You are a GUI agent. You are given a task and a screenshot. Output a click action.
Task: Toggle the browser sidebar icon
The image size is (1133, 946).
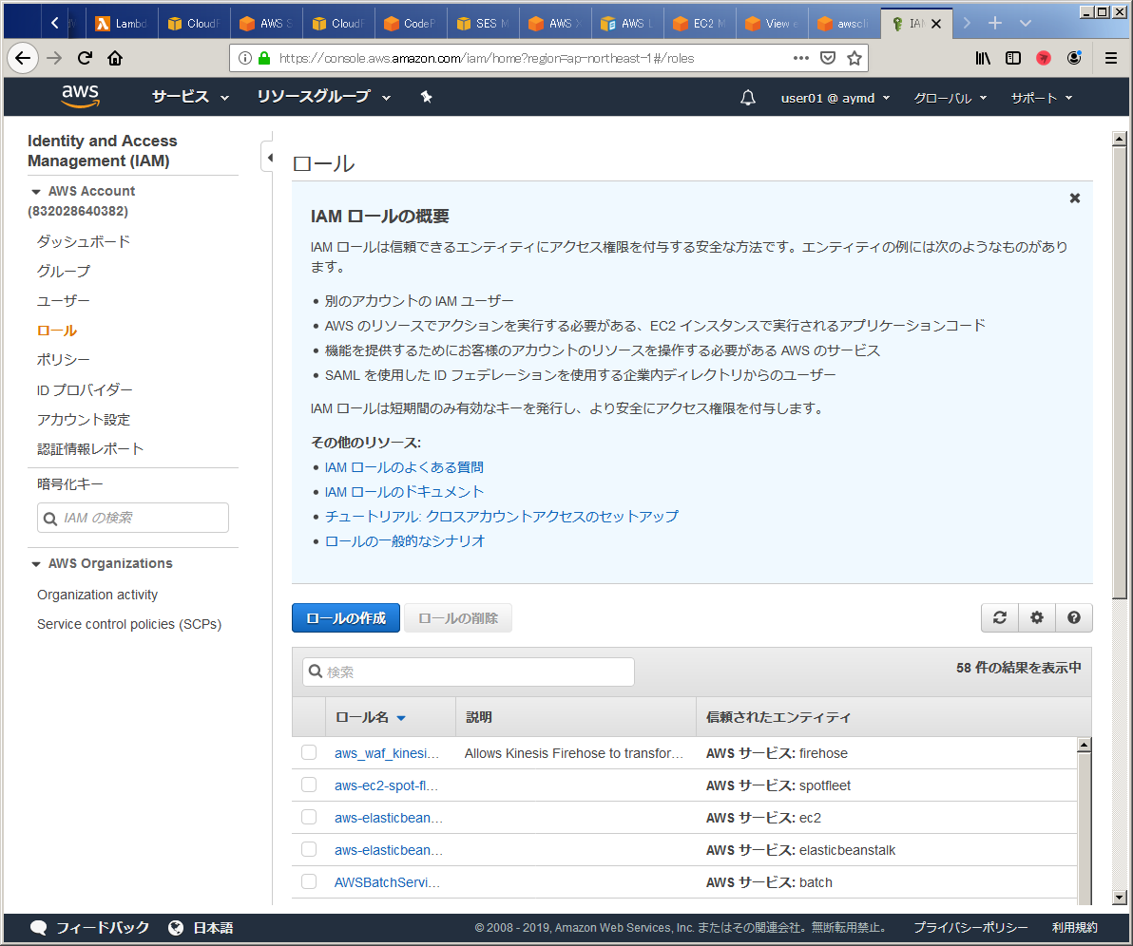[1013, 58]
